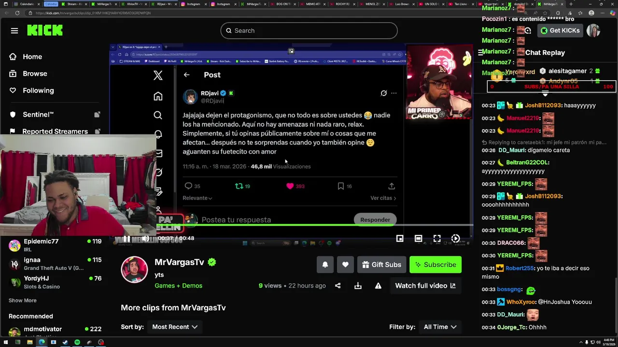Reload the page in browser
This screenshot has width=618, height=347.
tap(17, 13)
